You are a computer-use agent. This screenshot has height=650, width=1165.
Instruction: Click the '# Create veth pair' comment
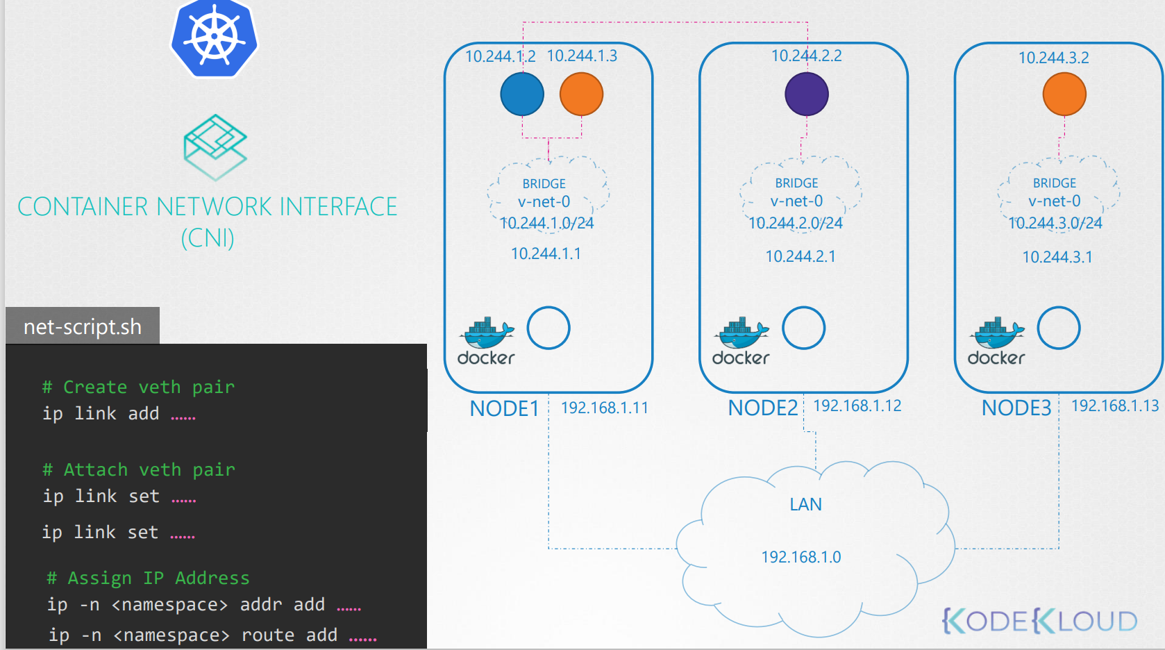(x=138, y=387)
